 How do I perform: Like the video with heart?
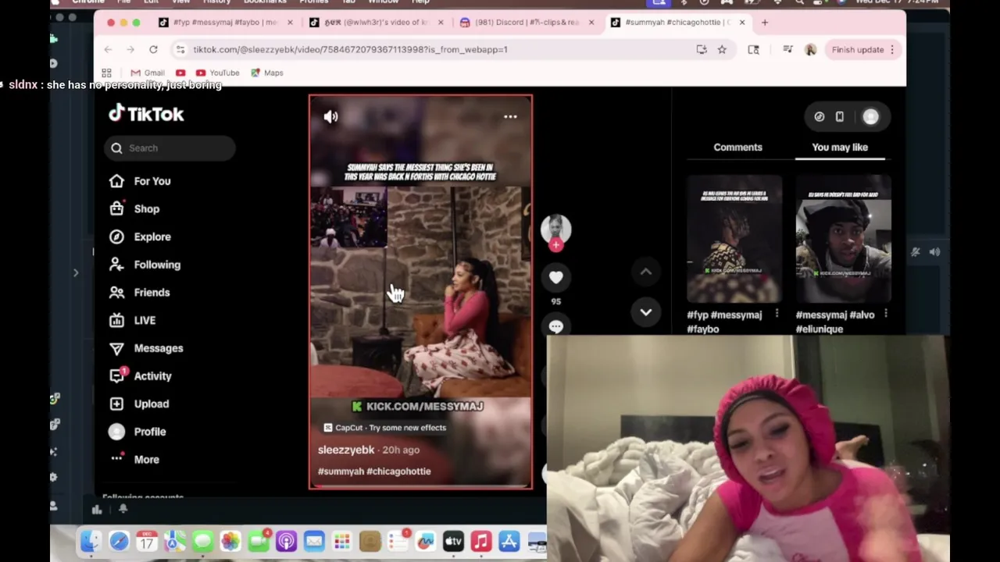[x=555, y=277]
